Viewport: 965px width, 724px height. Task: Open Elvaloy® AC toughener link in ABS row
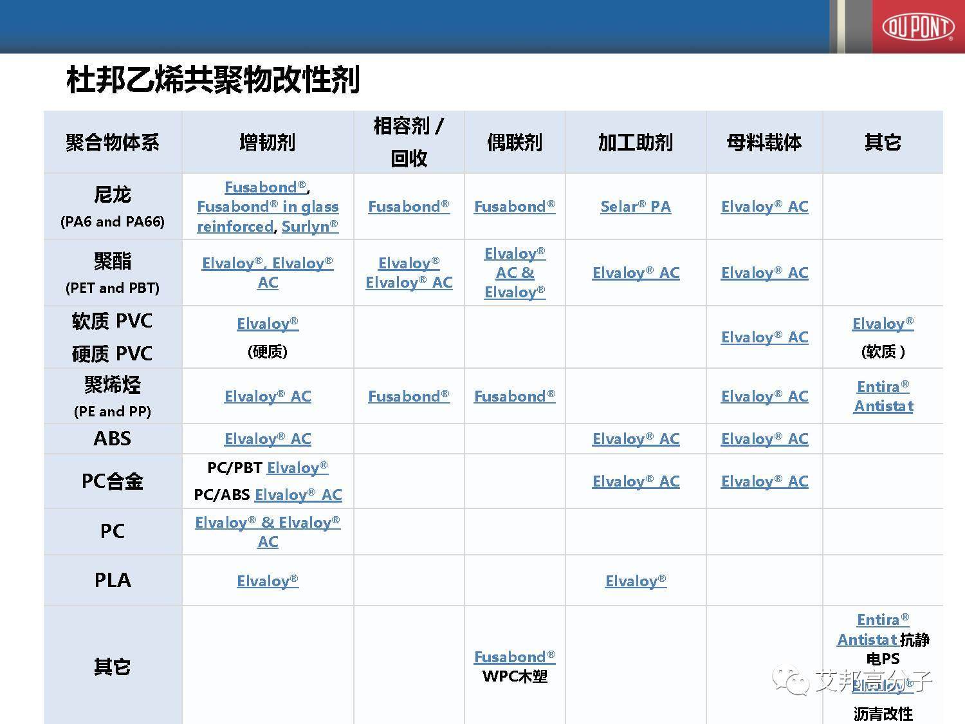tap(268, 439)
